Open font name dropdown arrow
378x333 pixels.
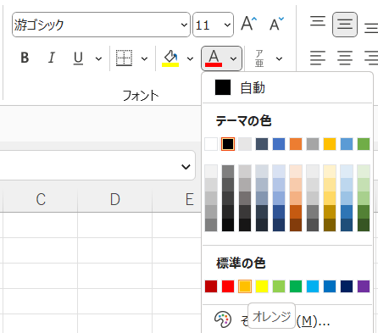click(184, 25)
